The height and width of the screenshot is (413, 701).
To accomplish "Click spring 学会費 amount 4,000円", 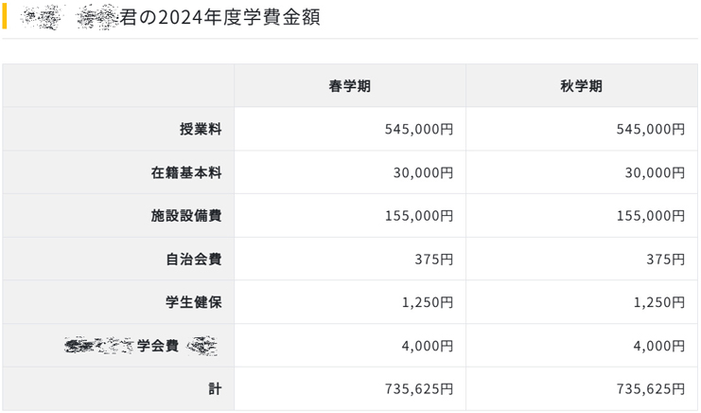I will [x=428, y=347].
